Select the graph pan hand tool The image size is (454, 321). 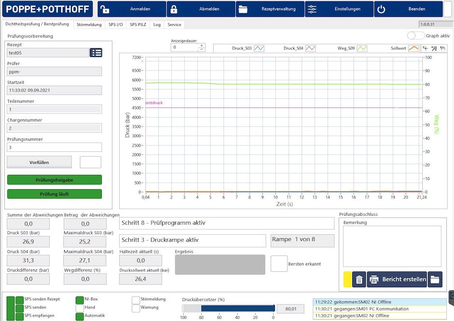(442, 48)
